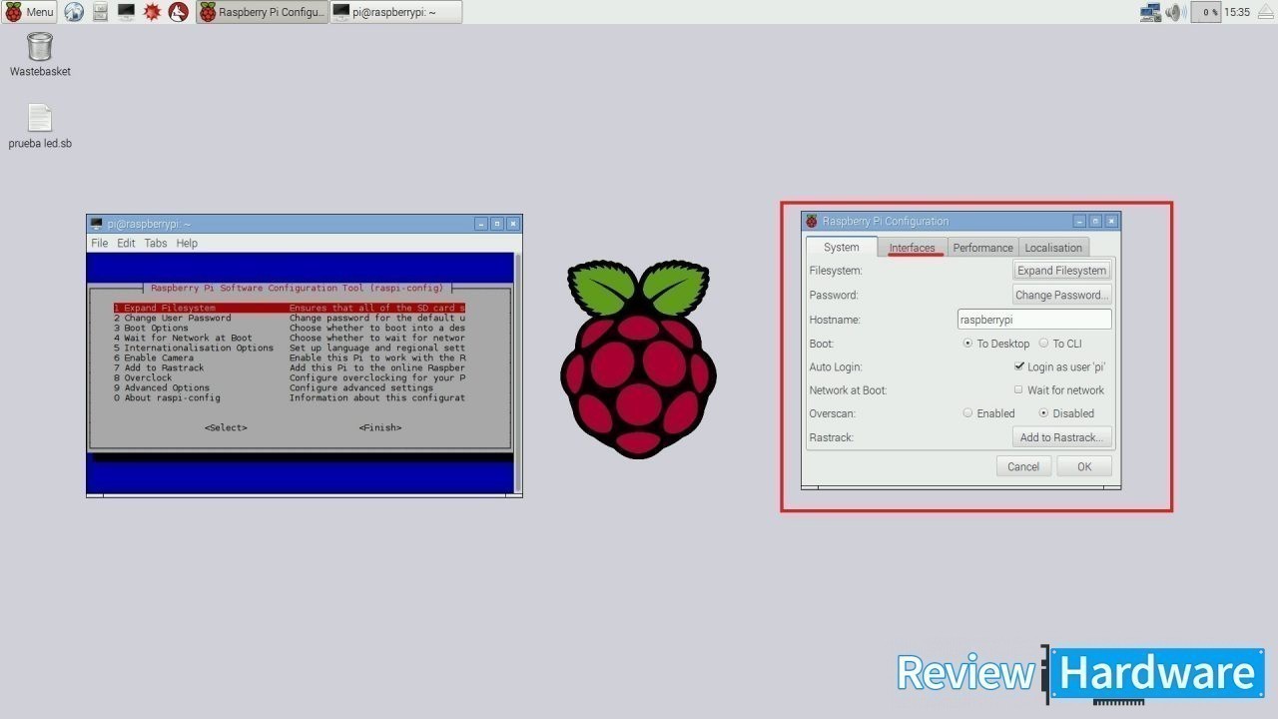Launch the terminal monitor icon in panel
Image resolution: width=1278 pixels, height=719 pixels.
[126, 12]
